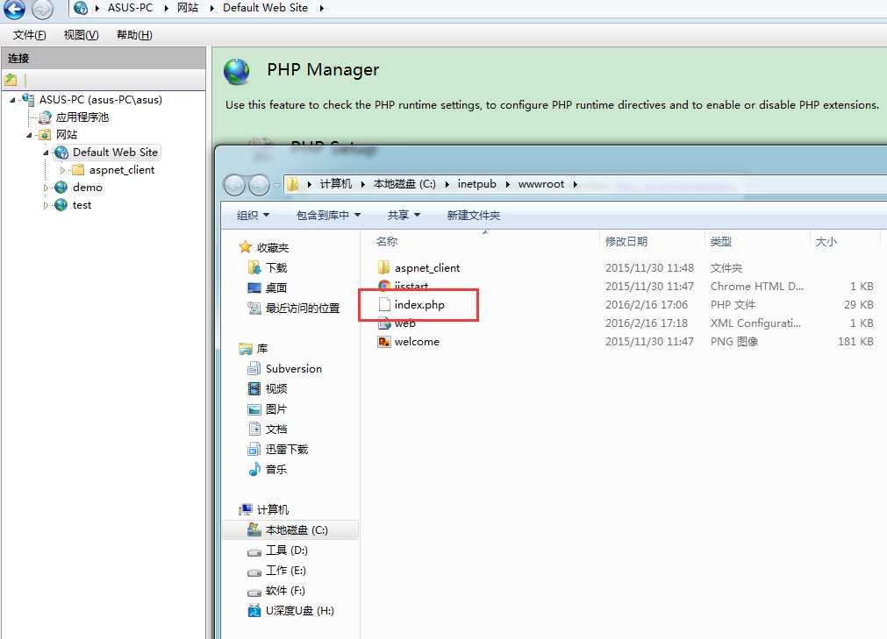Click the web XML config file icon

tap(384, 325)
